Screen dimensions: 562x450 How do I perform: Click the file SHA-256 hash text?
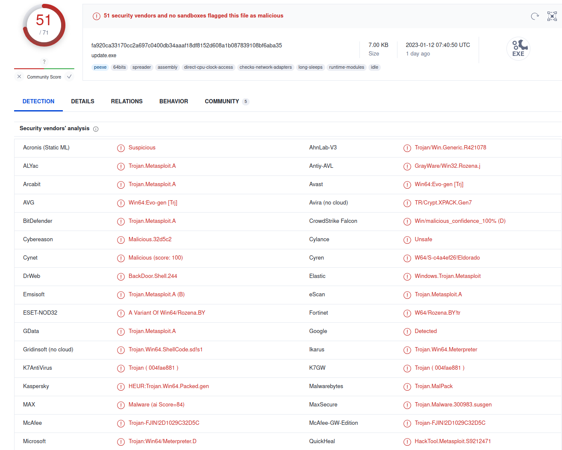pos(187,45)
